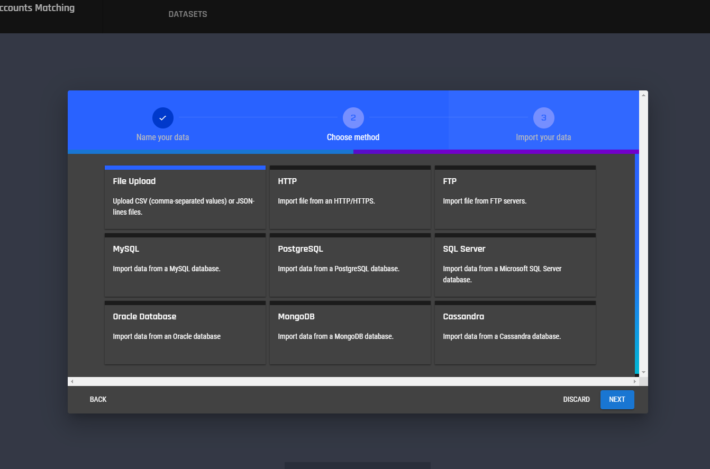Click the vertical scrollbar down arrow
The height and width of the screenshot is (469, 710).
(x=643, y=372)
